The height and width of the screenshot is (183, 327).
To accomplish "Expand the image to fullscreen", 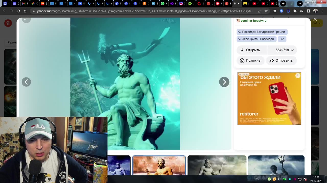I will coord(26,19).
